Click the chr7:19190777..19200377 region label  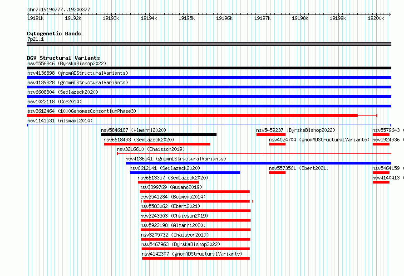point(59,10)
